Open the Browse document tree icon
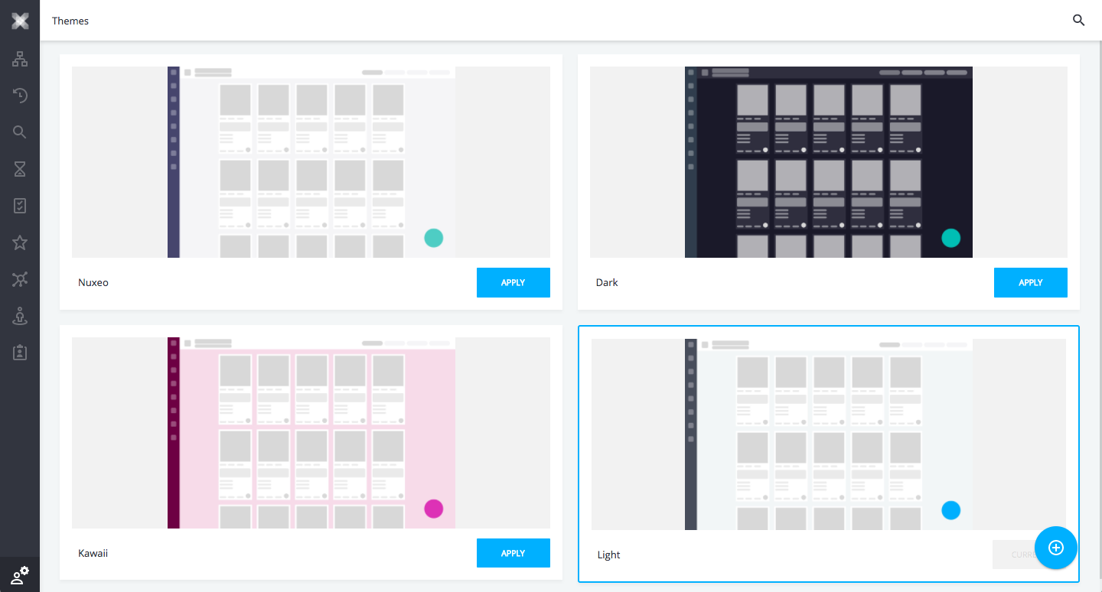 point(20,59)
